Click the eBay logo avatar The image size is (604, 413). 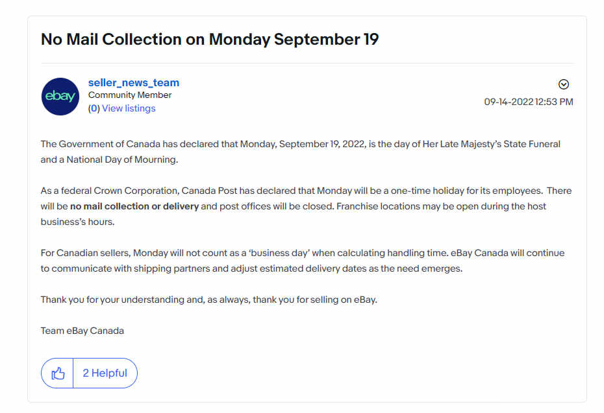click(x=60, y=97)
